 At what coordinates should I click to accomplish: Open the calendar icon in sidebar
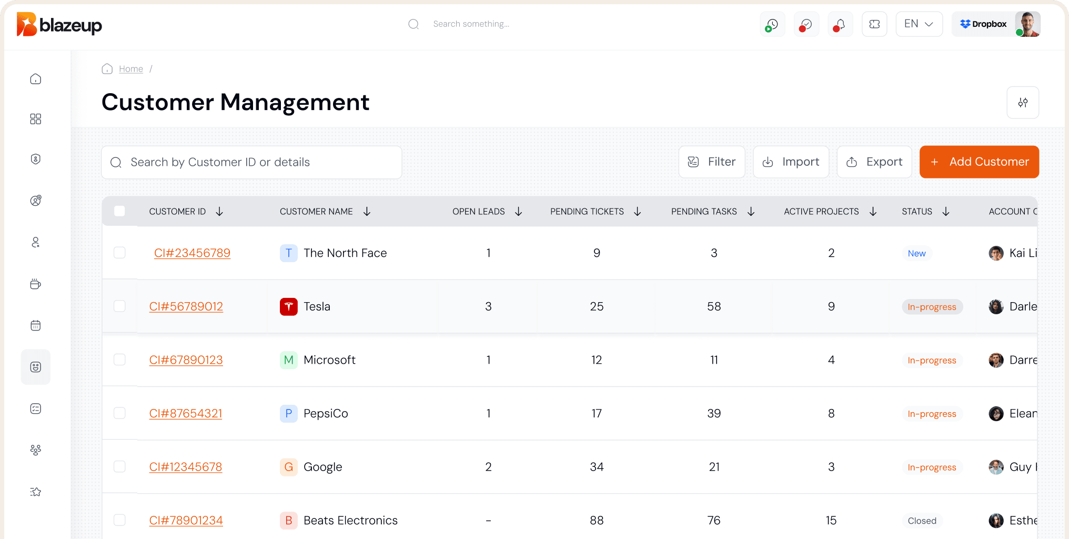coord(36,325)
